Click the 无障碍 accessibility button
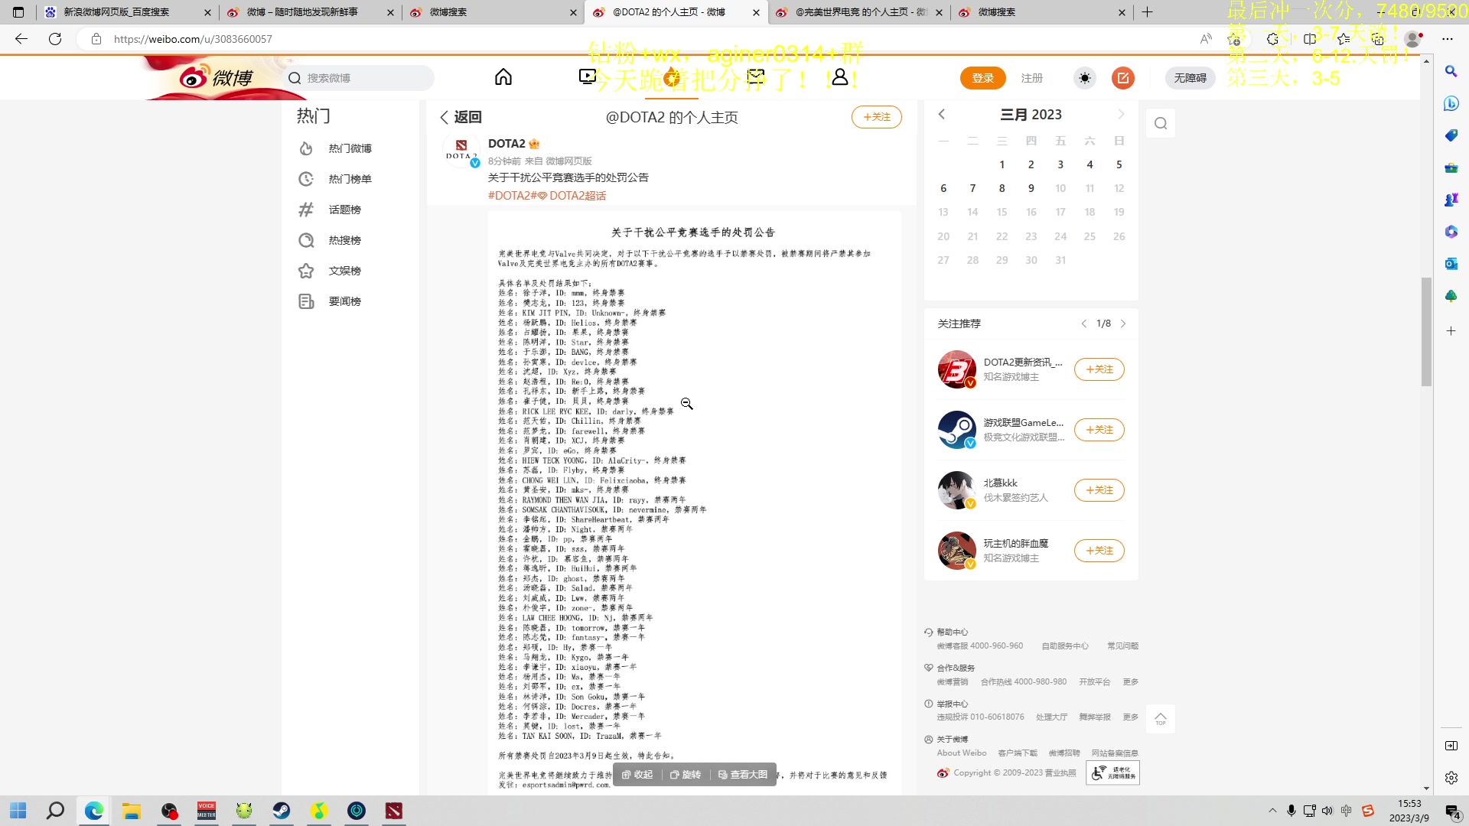The width and height of the screenshot is (1469, 826). (1190, 78)
